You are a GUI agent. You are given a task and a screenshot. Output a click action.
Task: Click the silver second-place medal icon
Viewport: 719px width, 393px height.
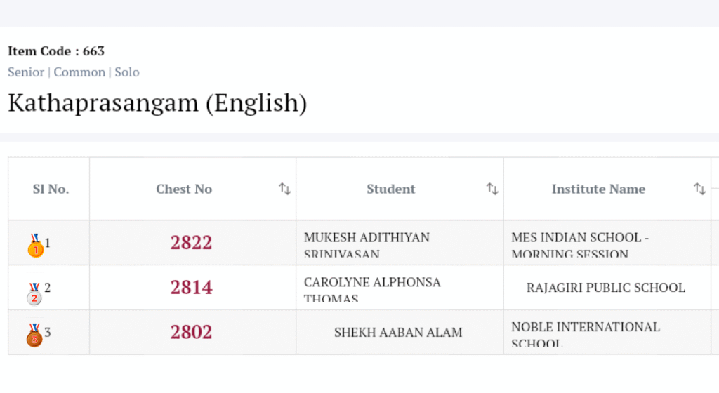[x=34, y=293]
